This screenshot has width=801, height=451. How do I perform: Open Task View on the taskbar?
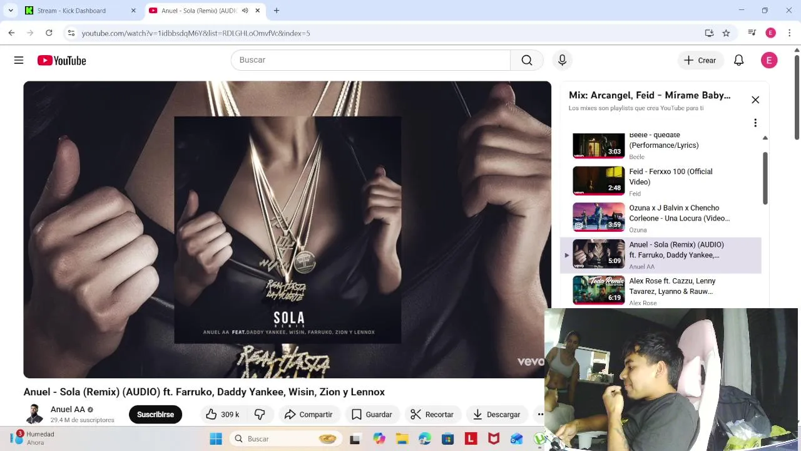click(x=355, y=439)
